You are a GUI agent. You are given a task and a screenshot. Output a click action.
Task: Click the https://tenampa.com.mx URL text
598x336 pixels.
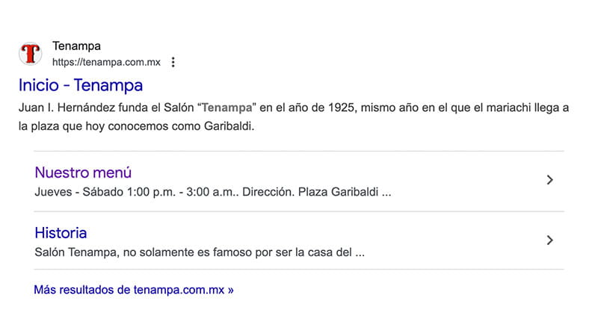(x=107, y=62)
